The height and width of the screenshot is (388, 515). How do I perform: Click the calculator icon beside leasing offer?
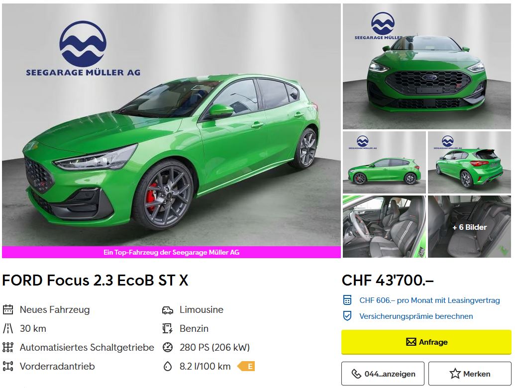(347, 300)
